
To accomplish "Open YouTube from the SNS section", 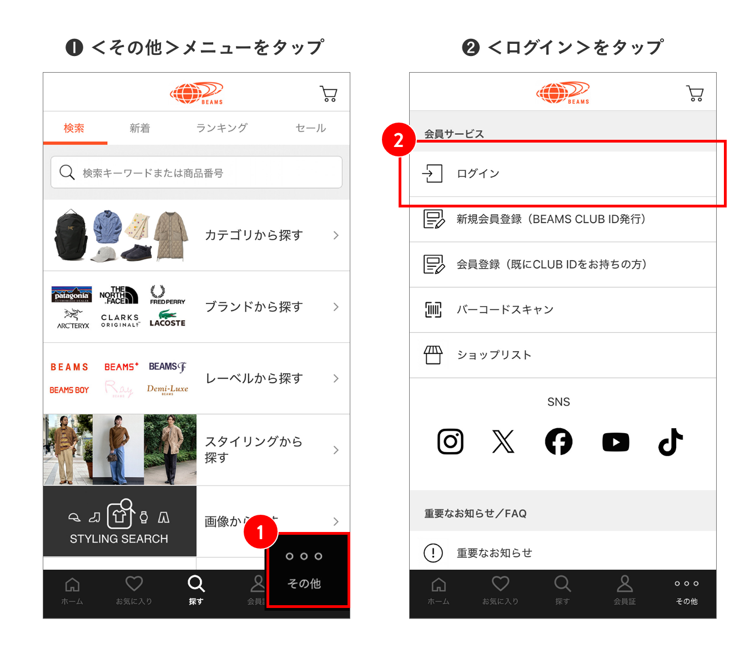I will coord(616,442).
